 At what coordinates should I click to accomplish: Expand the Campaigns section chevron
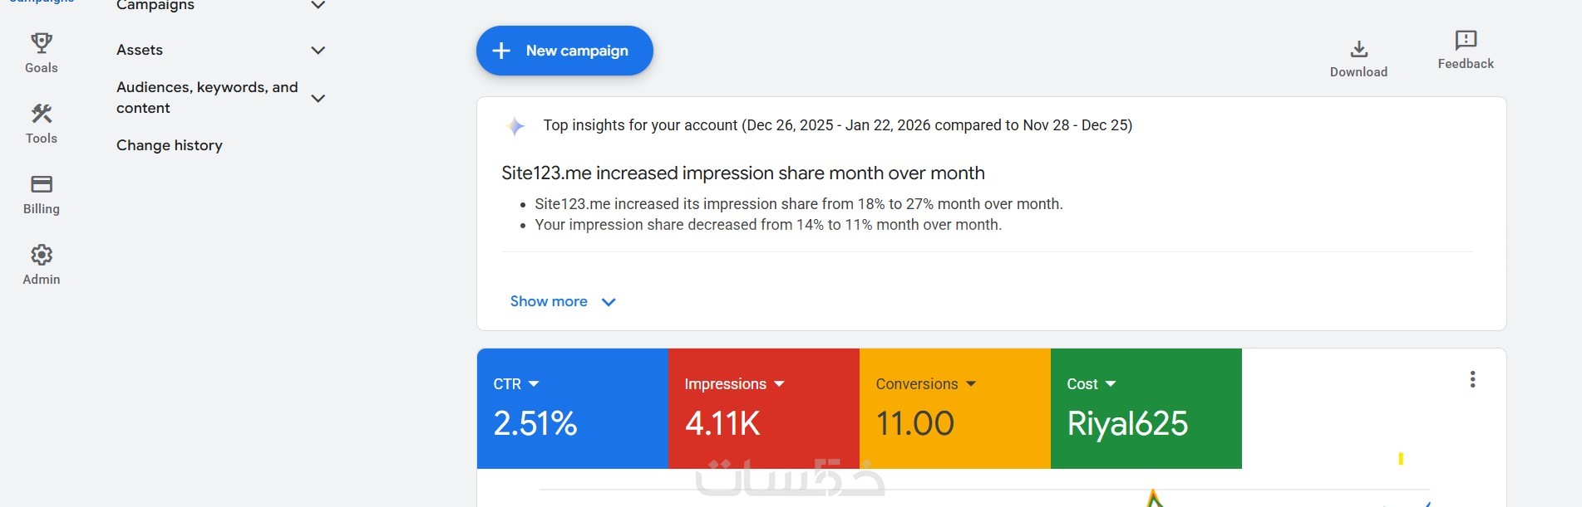pos(318,6)
